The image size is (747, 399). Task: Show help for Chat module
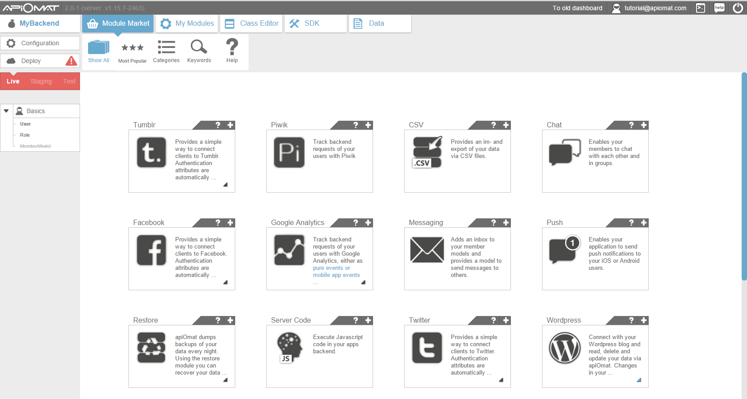pos(631,125)
